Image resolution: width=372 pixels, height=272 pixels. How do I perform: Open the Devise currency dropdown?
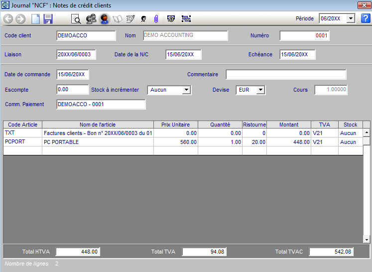click(261, 90)
